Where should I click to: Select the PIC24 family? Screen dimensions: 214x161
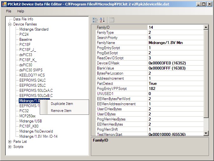click(x=24, y=34)
